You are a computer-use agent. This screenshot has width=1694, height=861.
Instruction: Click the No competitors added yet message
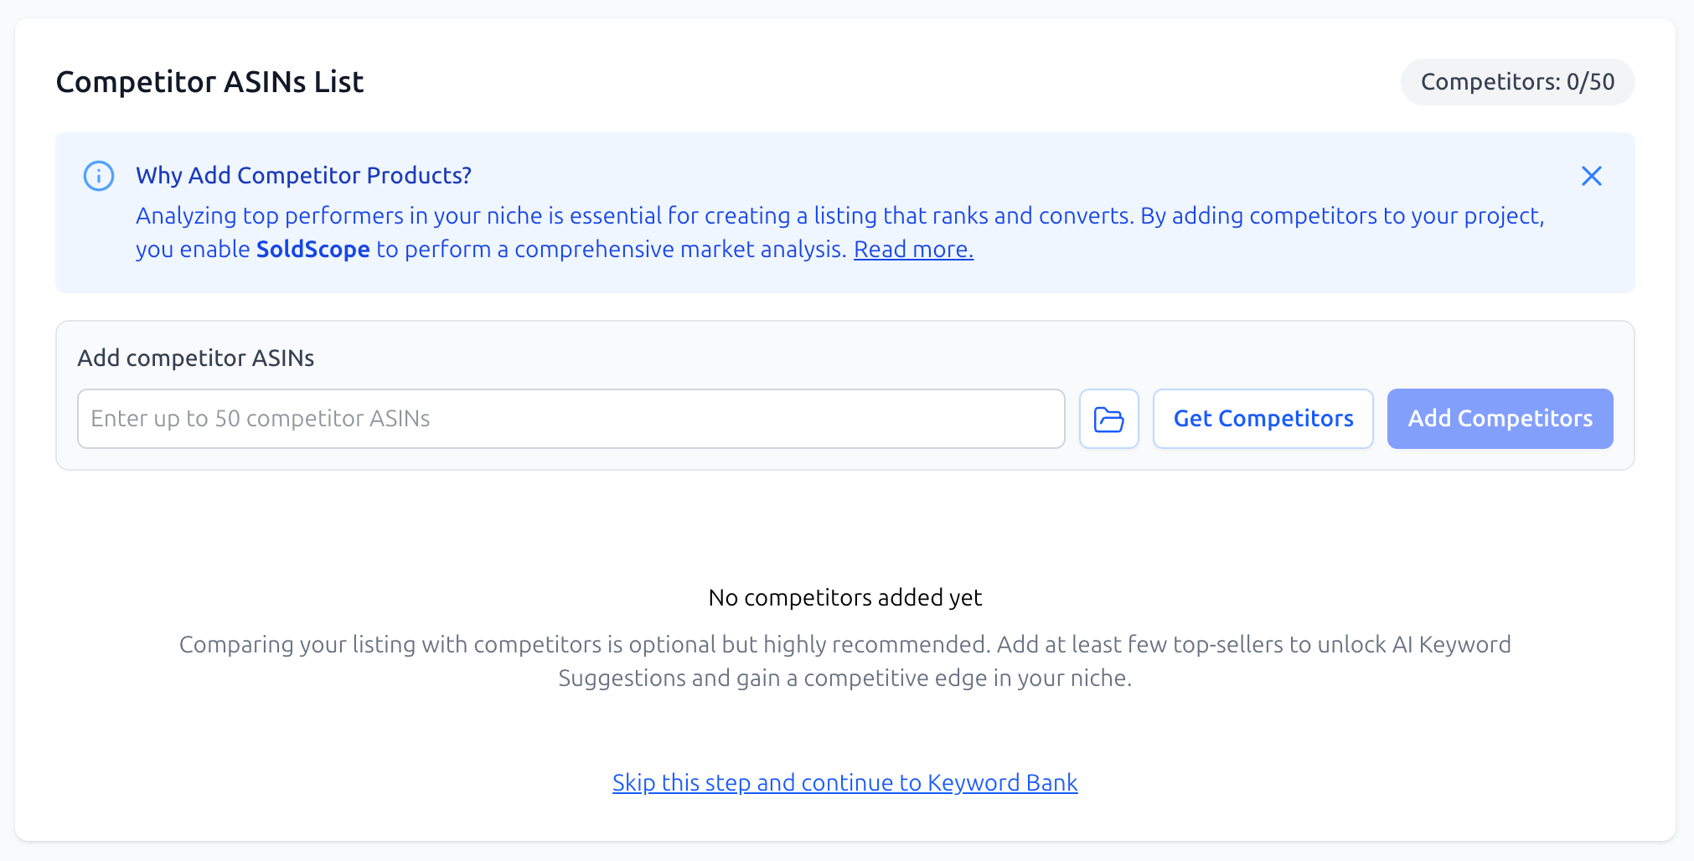pos(844,597)
